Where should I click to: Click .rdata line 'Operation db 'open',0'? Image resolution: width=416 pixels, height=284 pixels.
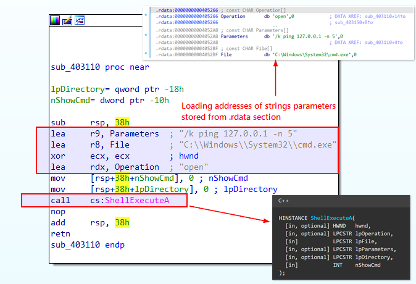pyautogui.click(x=225, y=17)
